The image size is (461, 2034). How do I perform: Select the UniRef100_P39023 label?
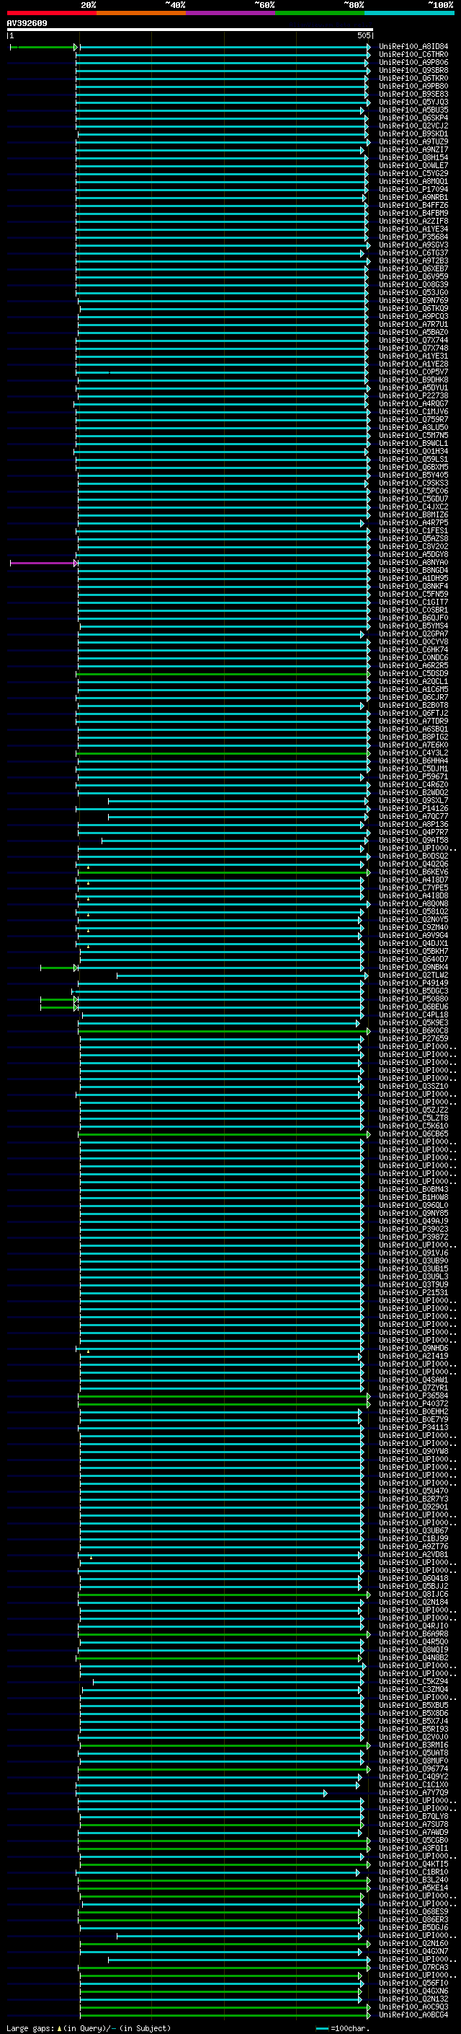pos(413,1229)
